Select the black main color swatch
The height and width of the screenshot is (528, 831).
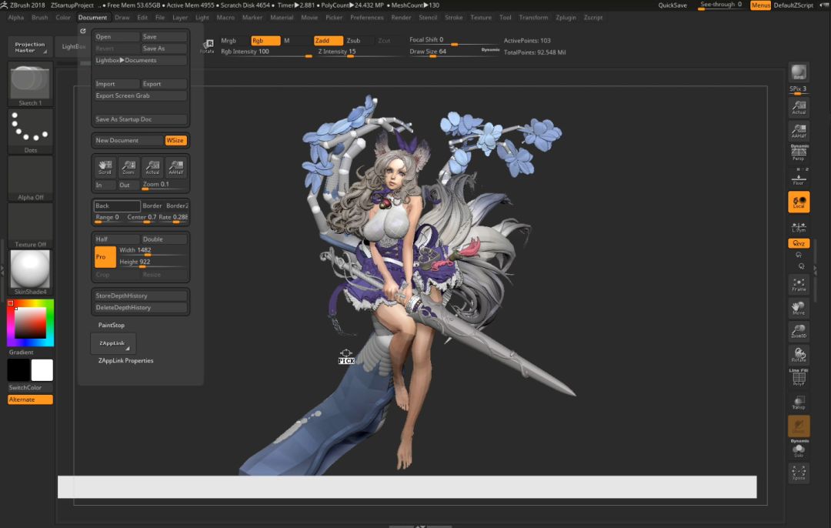point(18,370)
